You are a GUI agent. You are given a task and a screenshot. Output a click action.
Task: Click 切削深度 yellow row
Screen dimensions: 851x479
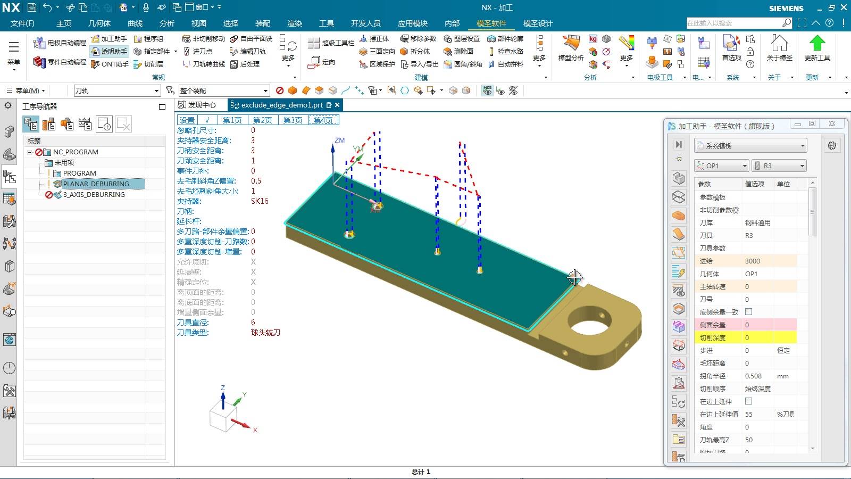point(746,337)
